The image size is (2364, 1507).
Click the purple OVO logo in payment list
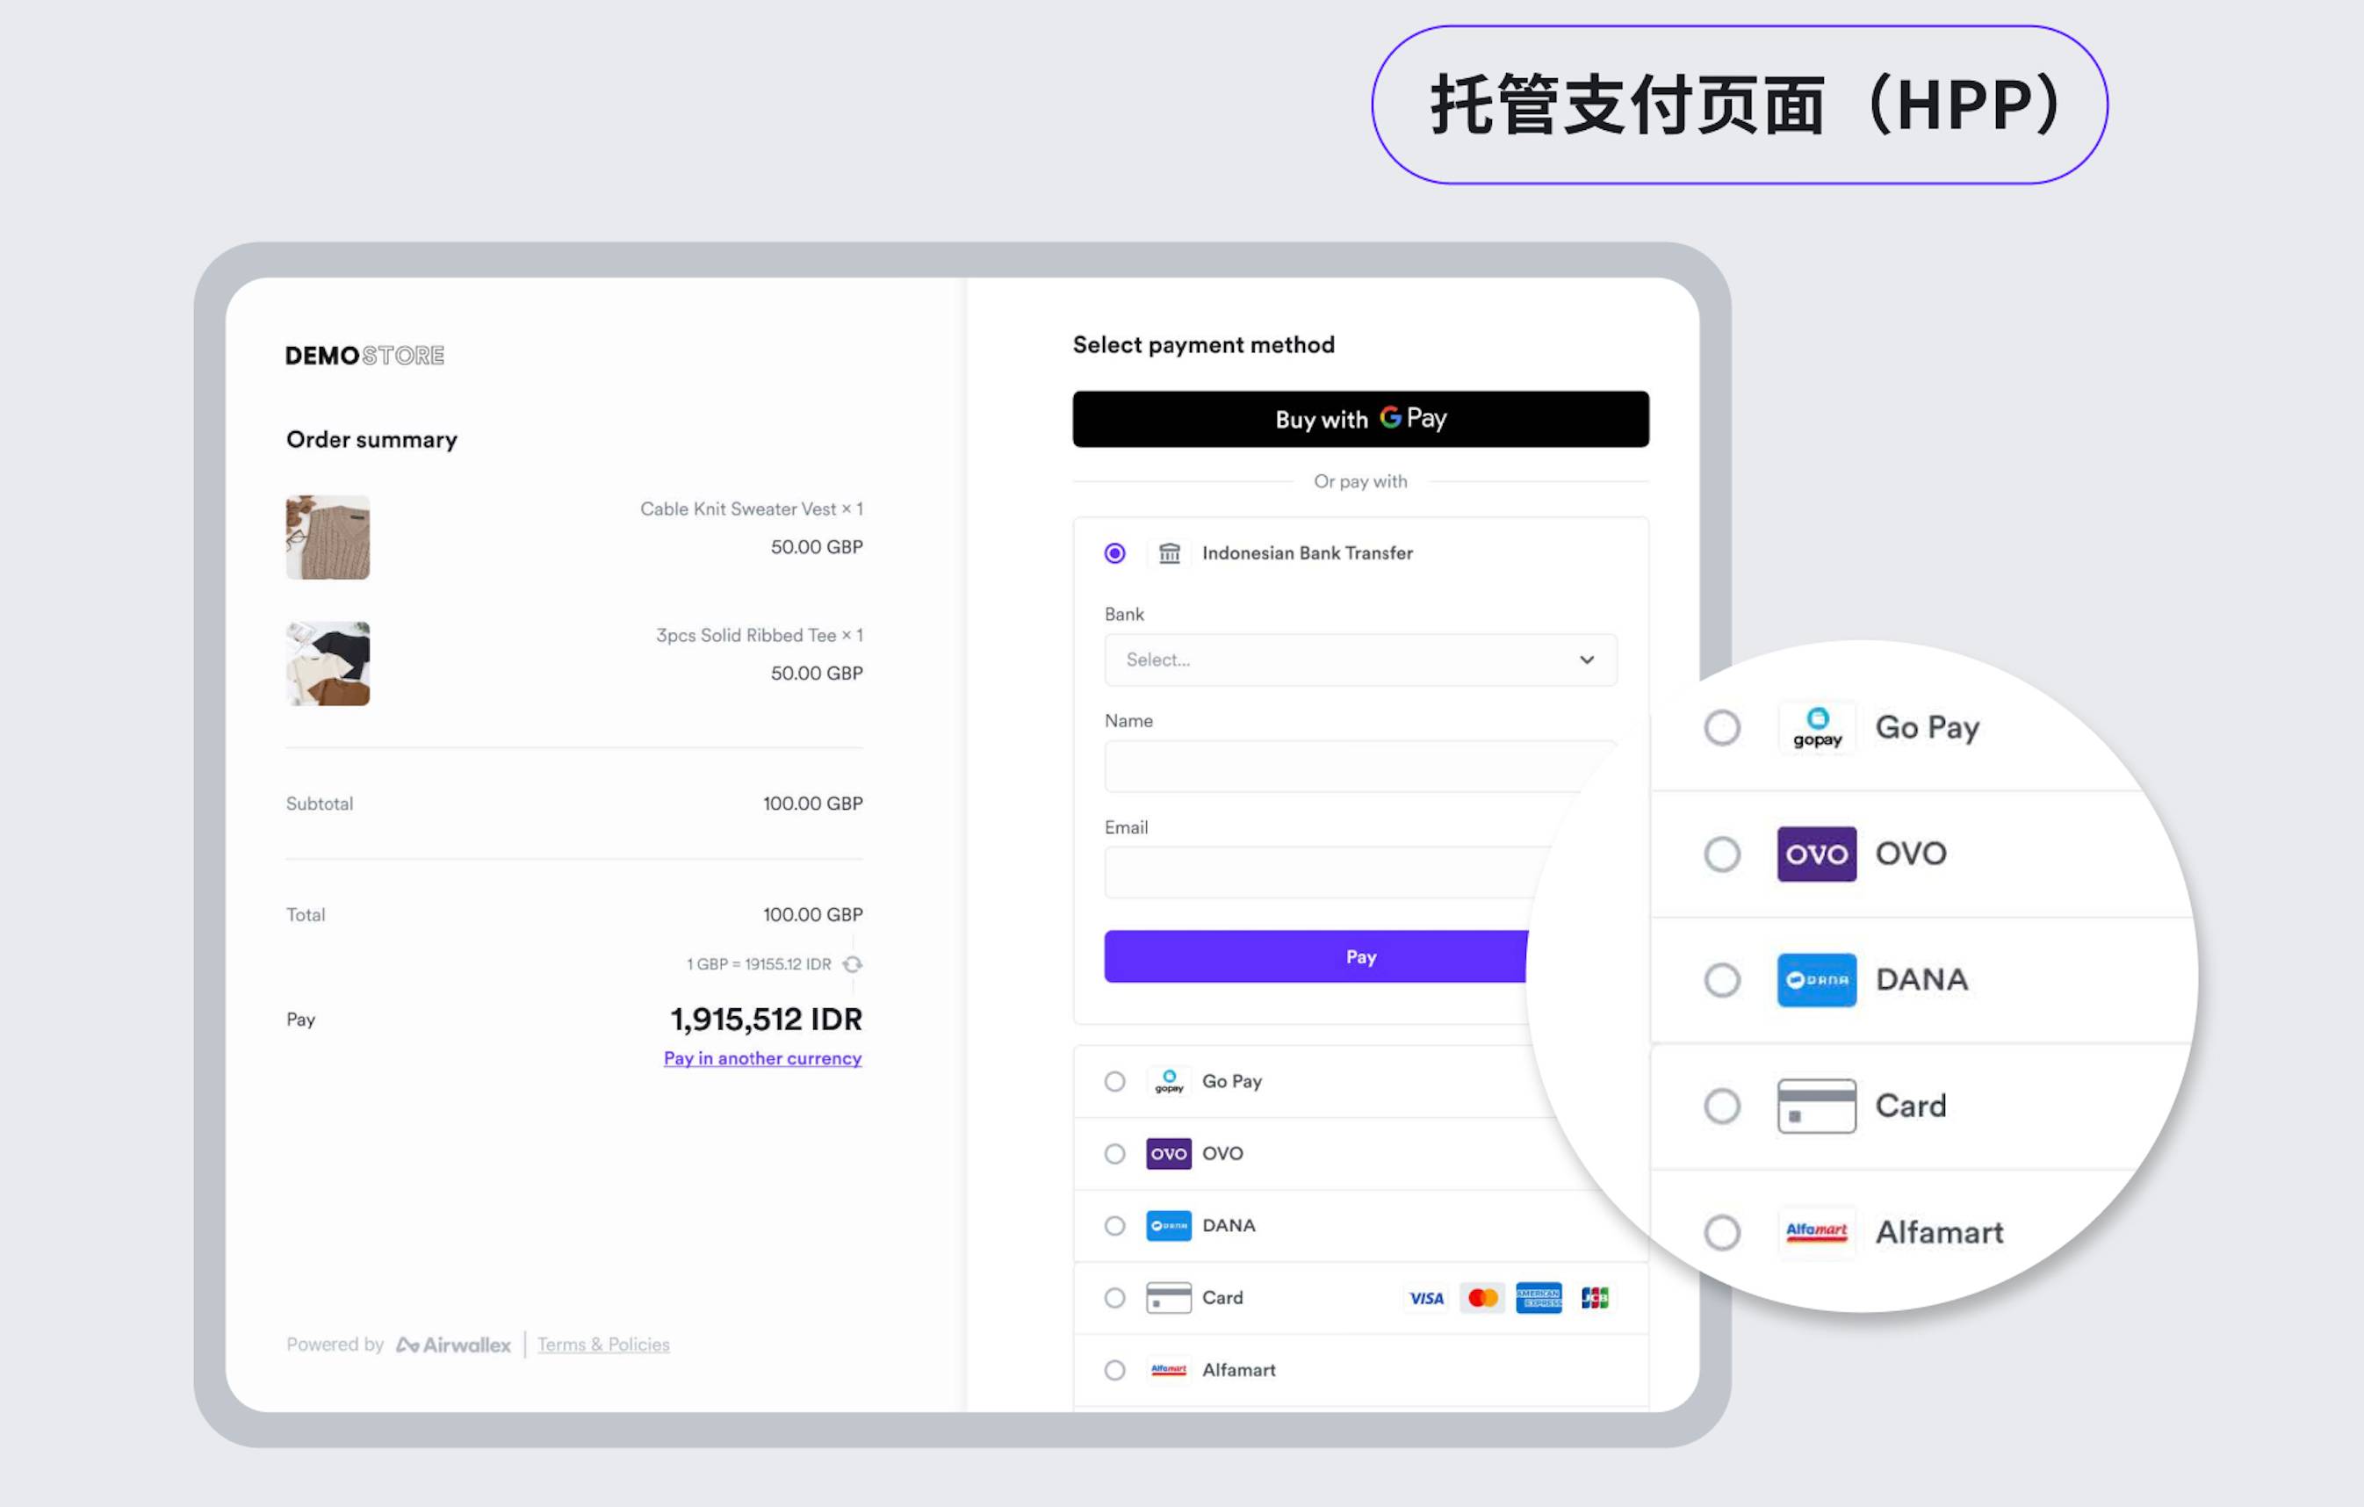[x=1168, y=1154]
